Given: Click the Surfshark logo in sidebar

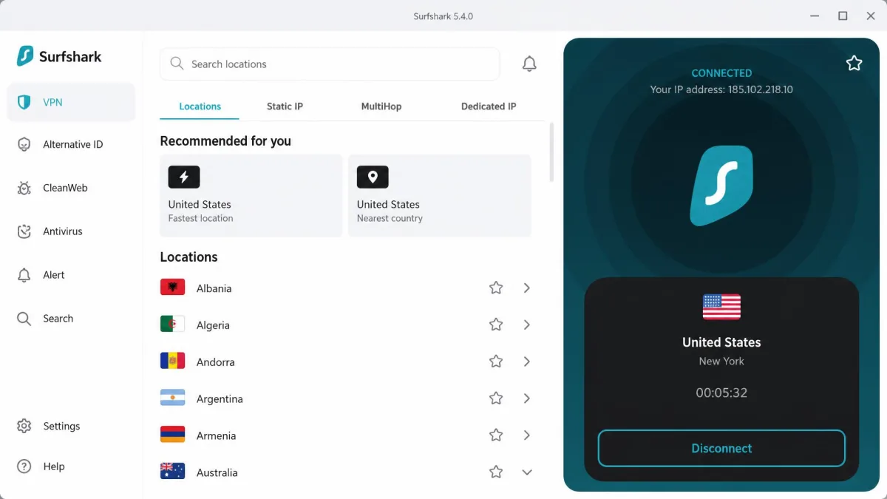Looking at the screenshot, I should point(59,56).
